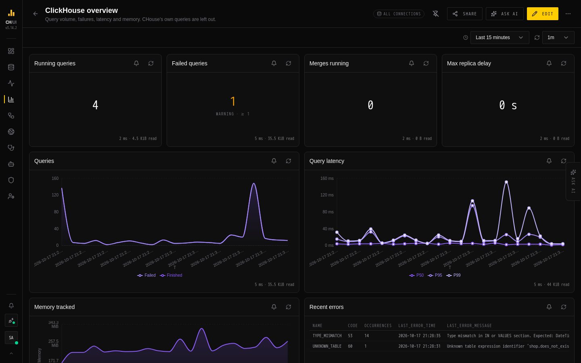Screen dimensions: 581x363
Task: Open the 1m refresh interval dropdown
Action: pos(558,38)
